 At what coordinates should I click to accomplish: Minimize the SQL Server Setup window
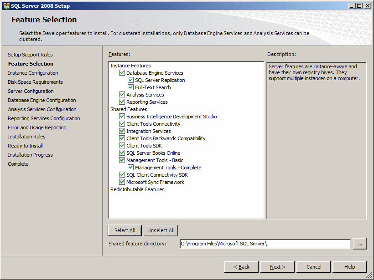click(x=351, y=6)
